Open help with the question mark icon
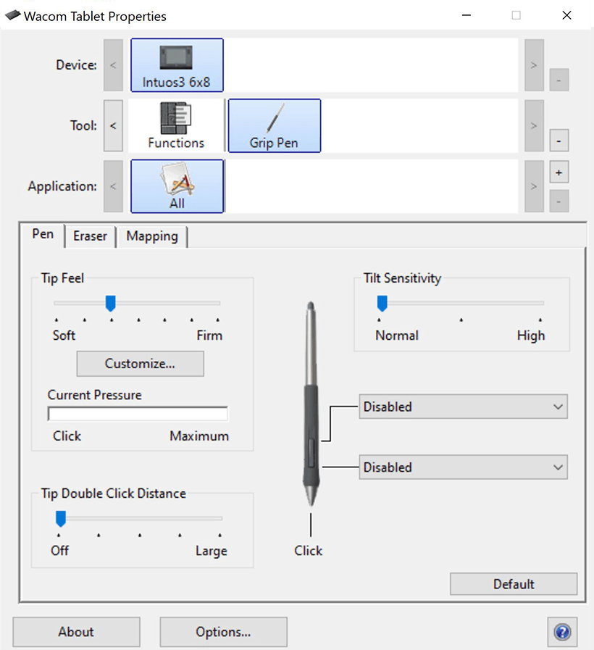 tap(562, 632)
